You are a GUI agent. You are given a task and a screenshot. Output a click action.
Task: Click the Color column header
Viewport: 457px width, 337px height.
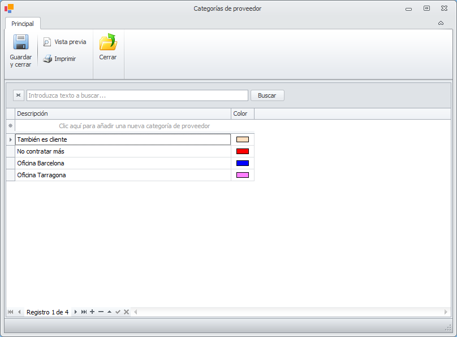coord(243,113)
